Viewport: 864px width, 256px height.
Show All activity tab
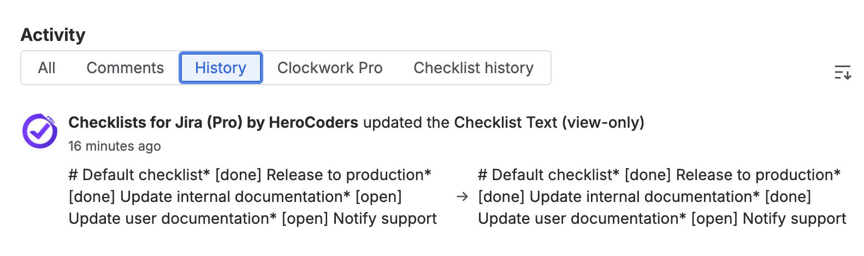[x=47, y=68]
